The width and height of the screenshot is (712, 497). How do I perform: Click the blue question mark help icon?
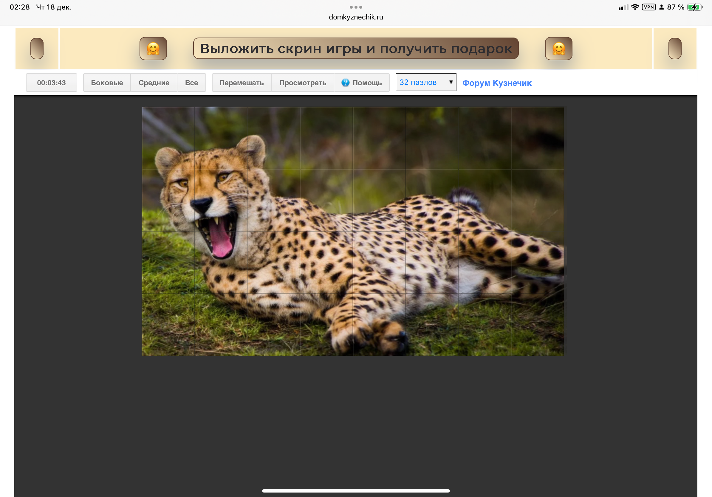coord(345,83)
